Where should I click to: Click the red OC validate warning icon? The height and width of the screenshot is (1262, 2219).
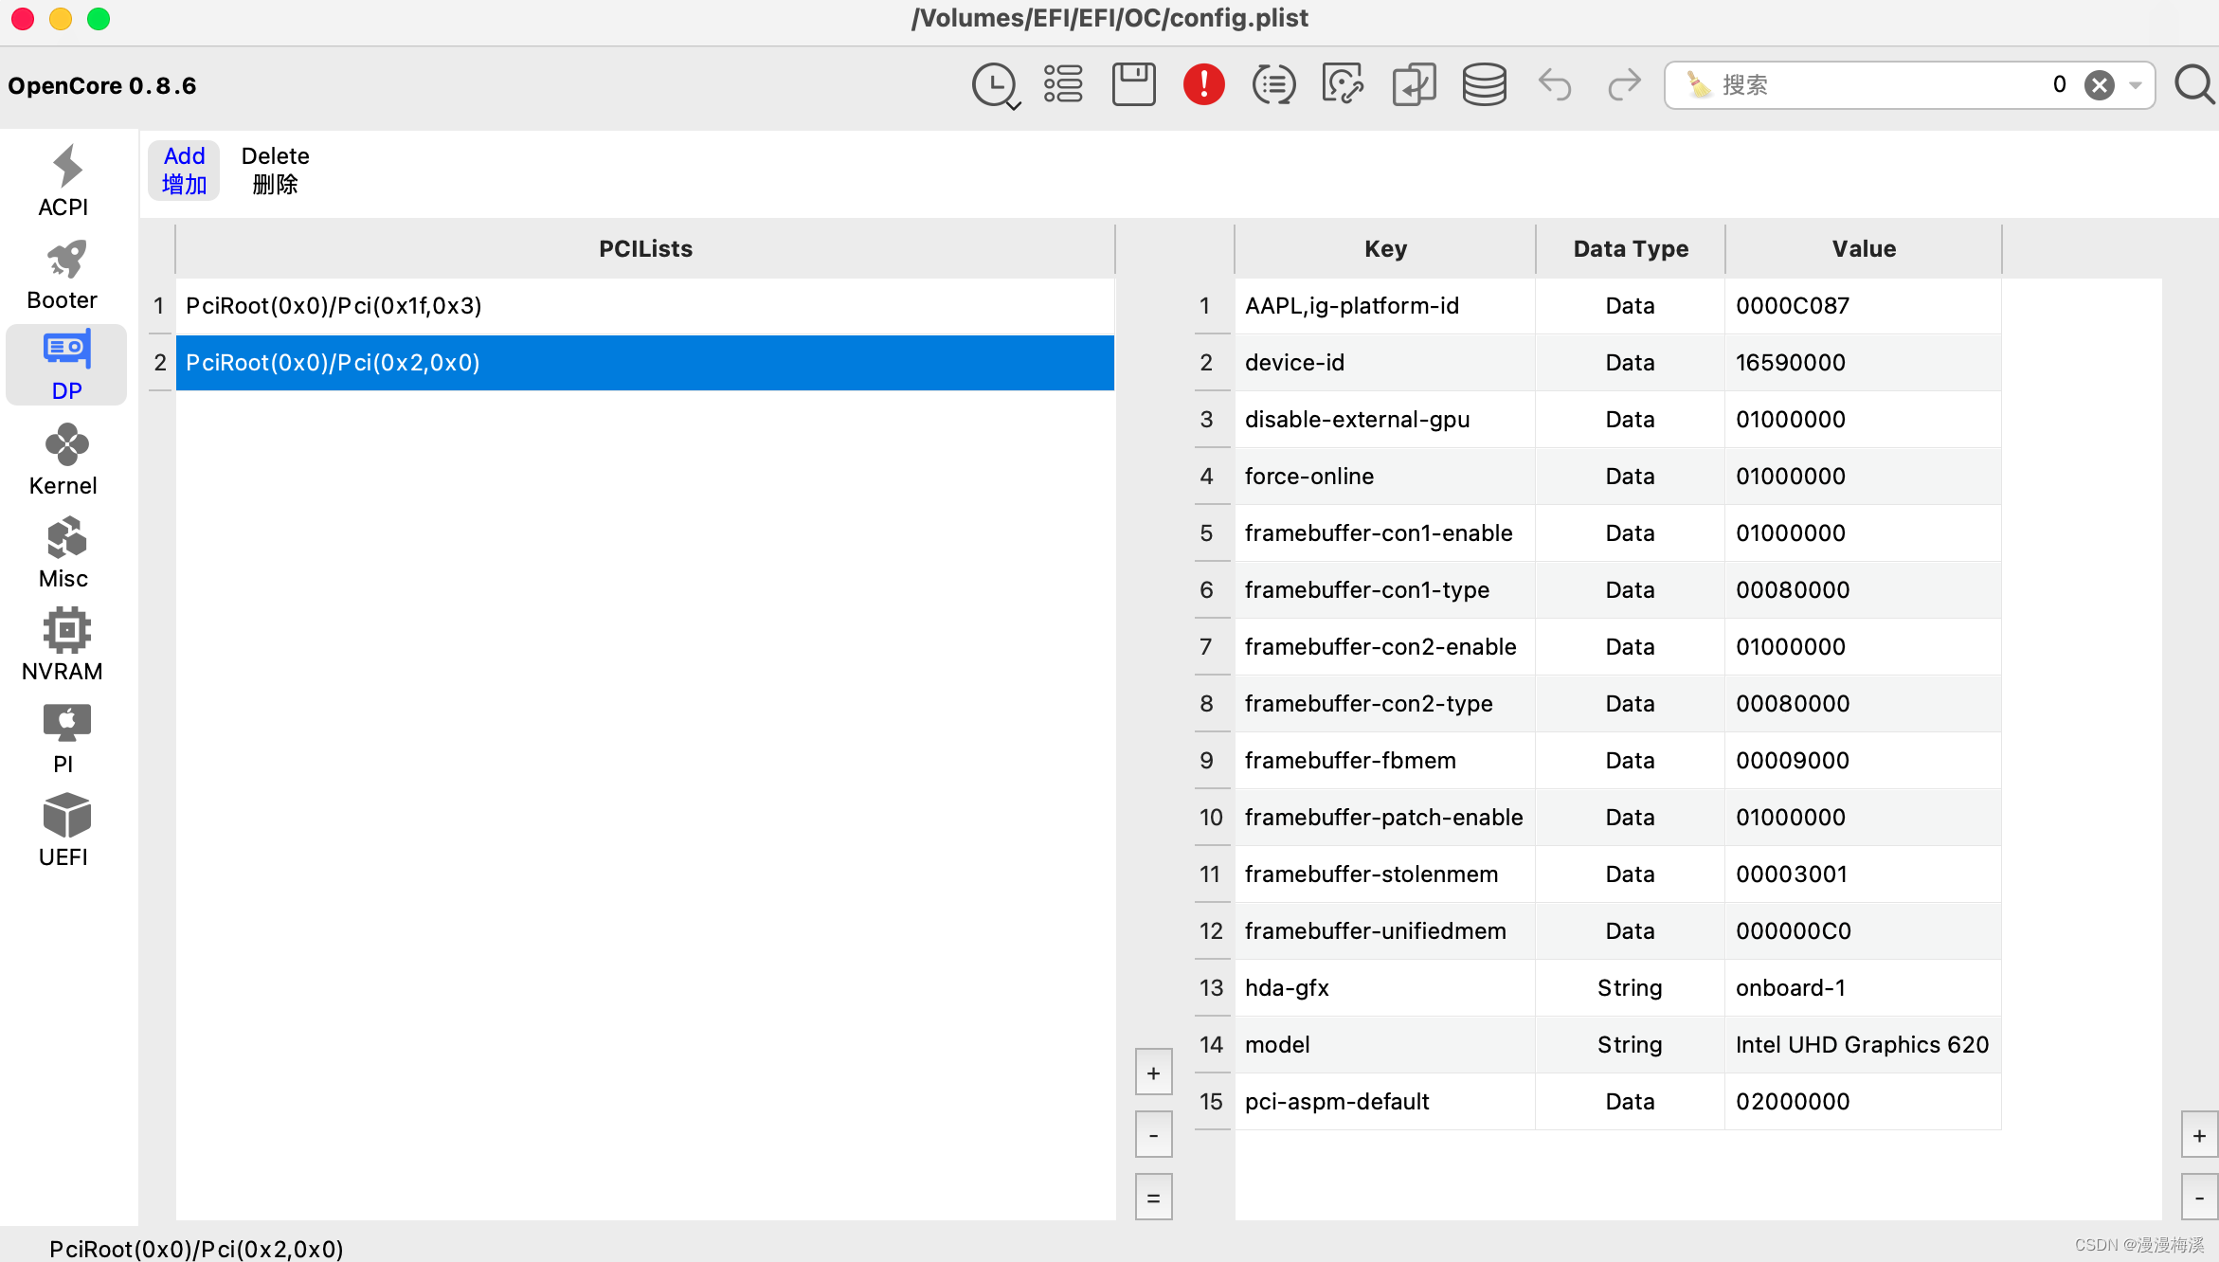(x=1203, y=84)
